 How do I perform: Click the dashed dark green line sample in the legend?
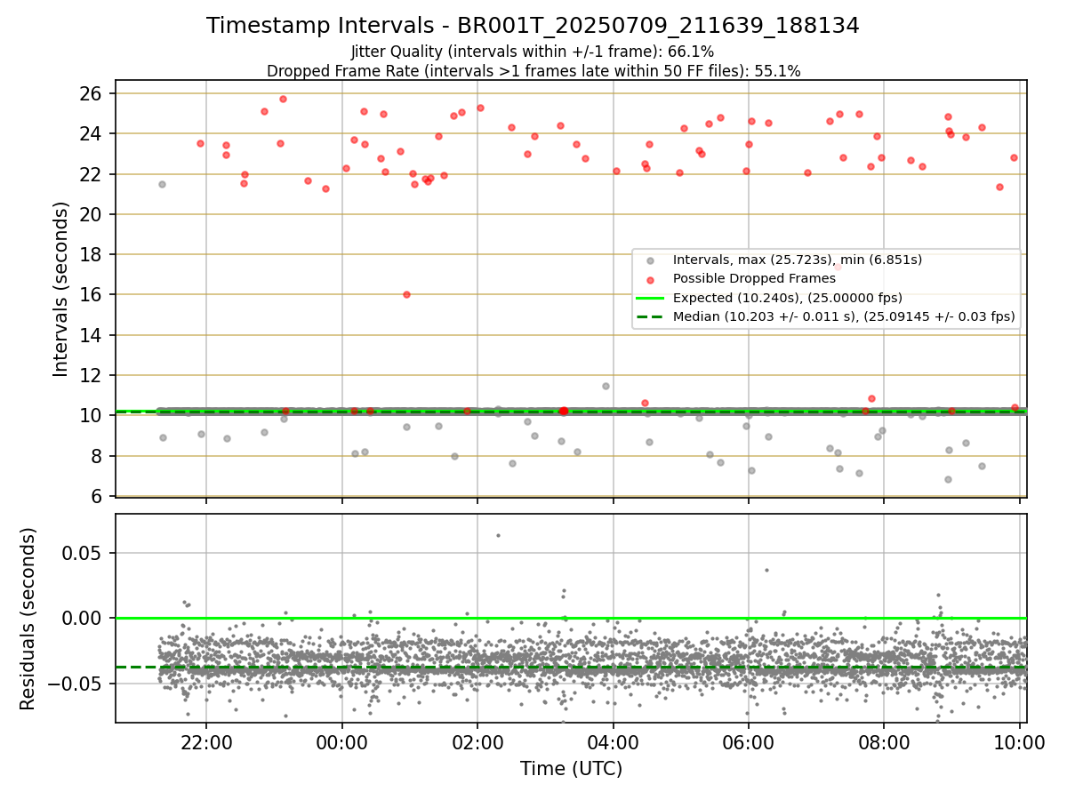650,316
